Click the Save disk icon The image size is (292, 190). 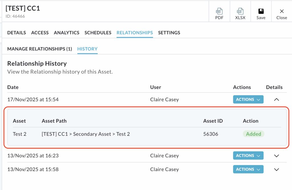(261, 14)
